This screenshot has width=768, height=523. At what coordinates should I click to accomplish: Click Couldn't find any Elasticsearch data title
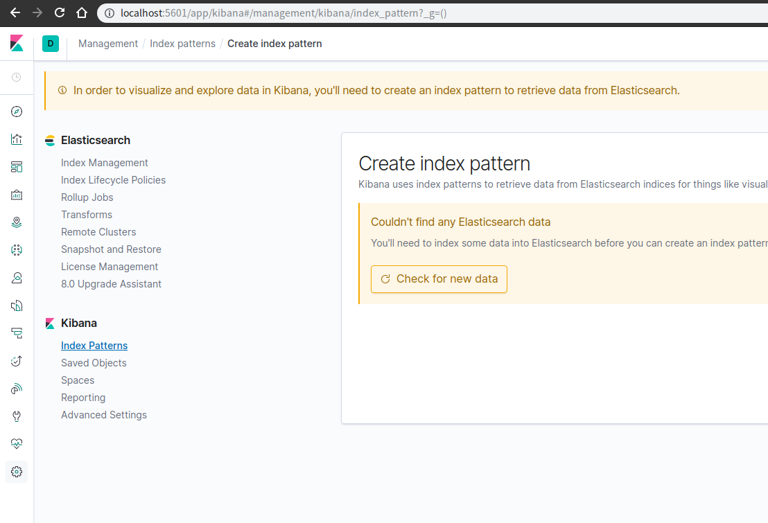coord(460,222)
